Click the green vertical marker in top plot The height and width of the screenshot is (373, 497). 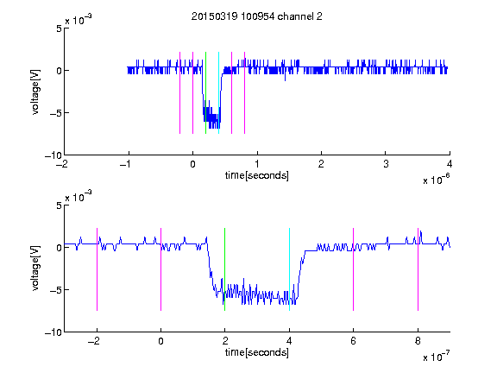[x=205, y=92]
